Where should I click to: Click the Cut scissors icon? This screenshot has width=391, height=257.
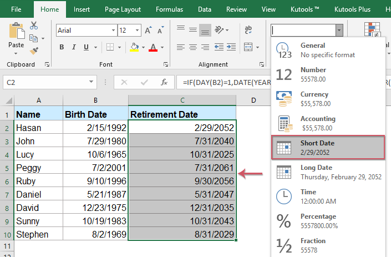pos(34,26)
